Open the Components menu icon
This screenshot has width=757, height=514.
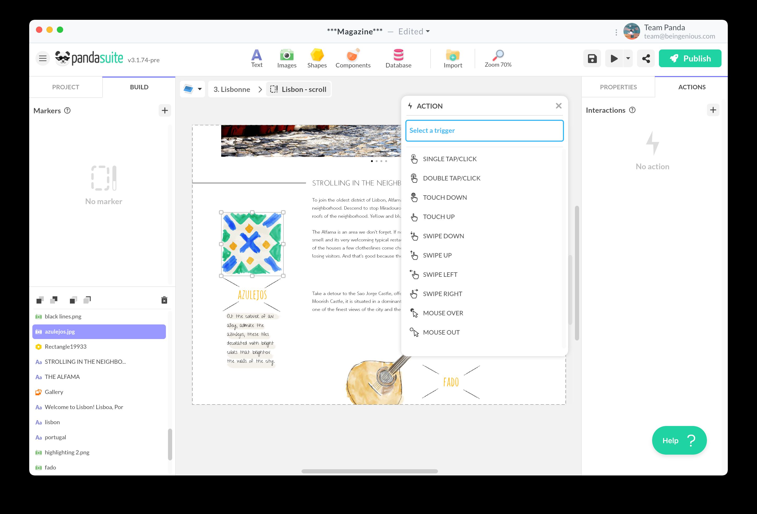[353, 55]
